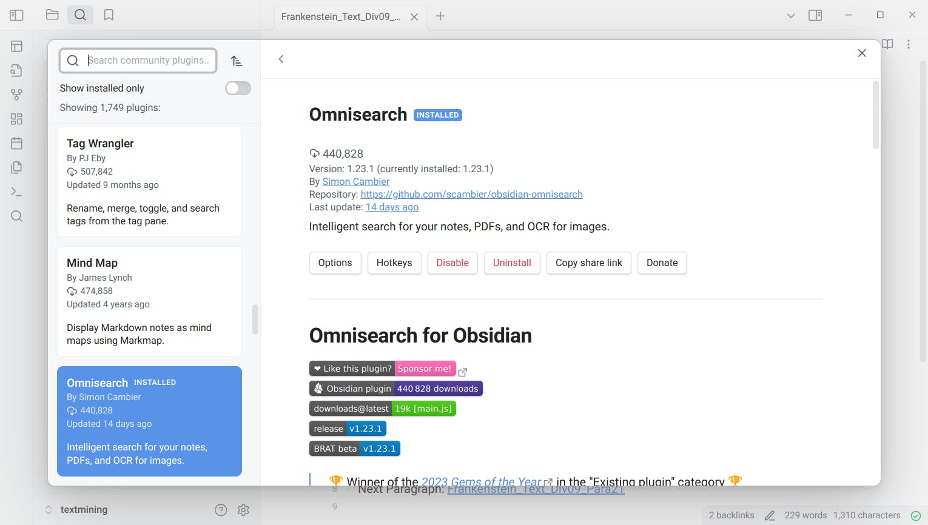Click the downloads@latest badge
The image size is (928, 525).
pyautogui.click(x=383, y=409)
